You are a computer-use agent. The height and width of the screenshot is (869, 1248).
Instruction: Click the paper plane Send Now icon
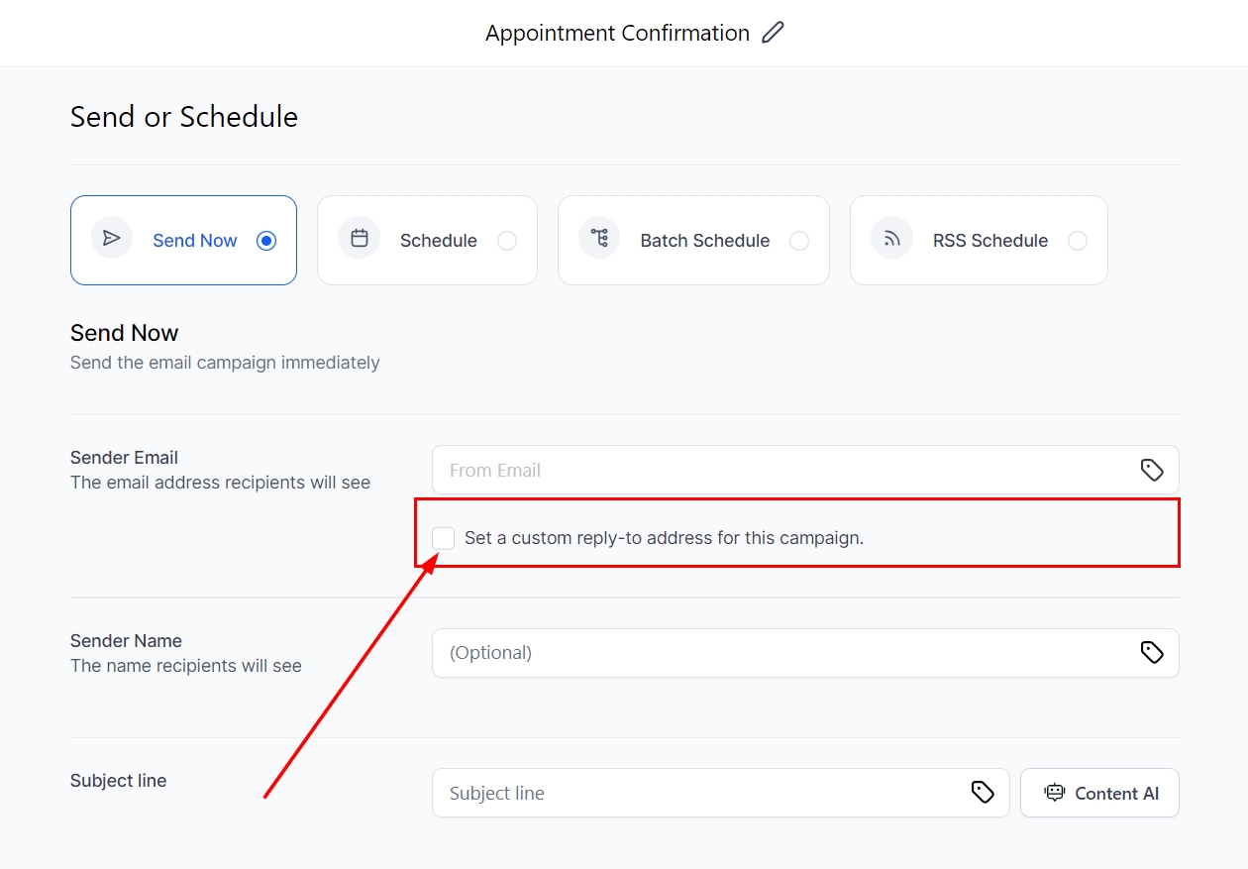[x=112, y=239]
